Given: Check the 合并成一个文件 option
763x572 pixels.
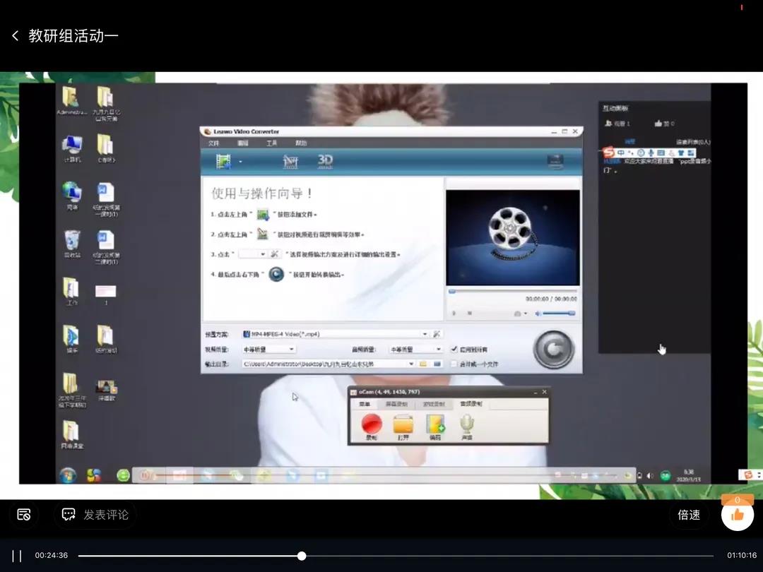Looking at the screenshot, I should click(454, 364).
